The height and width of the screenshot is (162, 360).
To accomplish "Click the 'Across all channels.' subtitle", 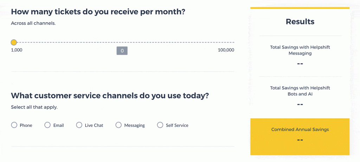I will (33, 24).
